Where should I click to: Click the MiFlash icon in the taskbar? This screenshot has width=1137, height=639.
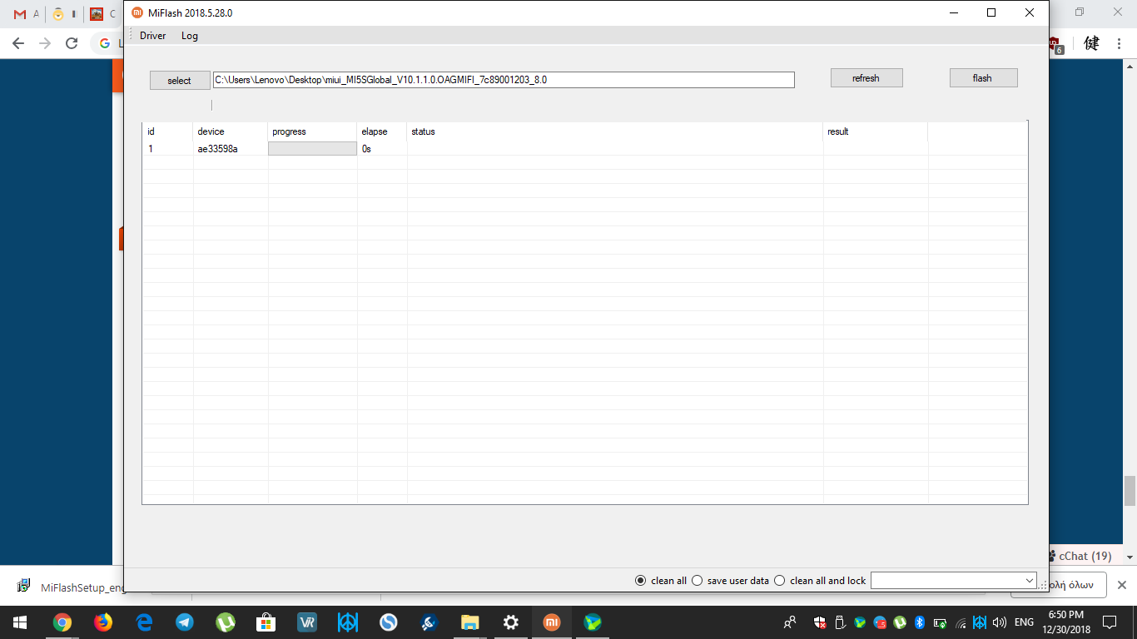(x=551, y=622)
